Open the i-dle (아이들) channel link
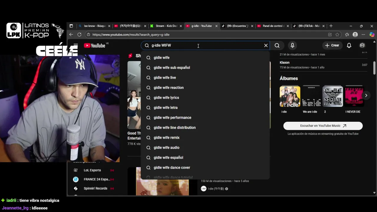 (x=216, y=189)
